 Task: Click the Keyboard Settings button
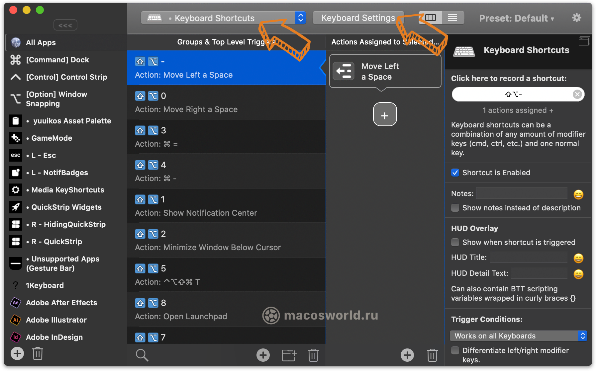point(358,18)
